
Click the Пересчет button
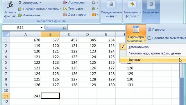[x=156, y=29]
